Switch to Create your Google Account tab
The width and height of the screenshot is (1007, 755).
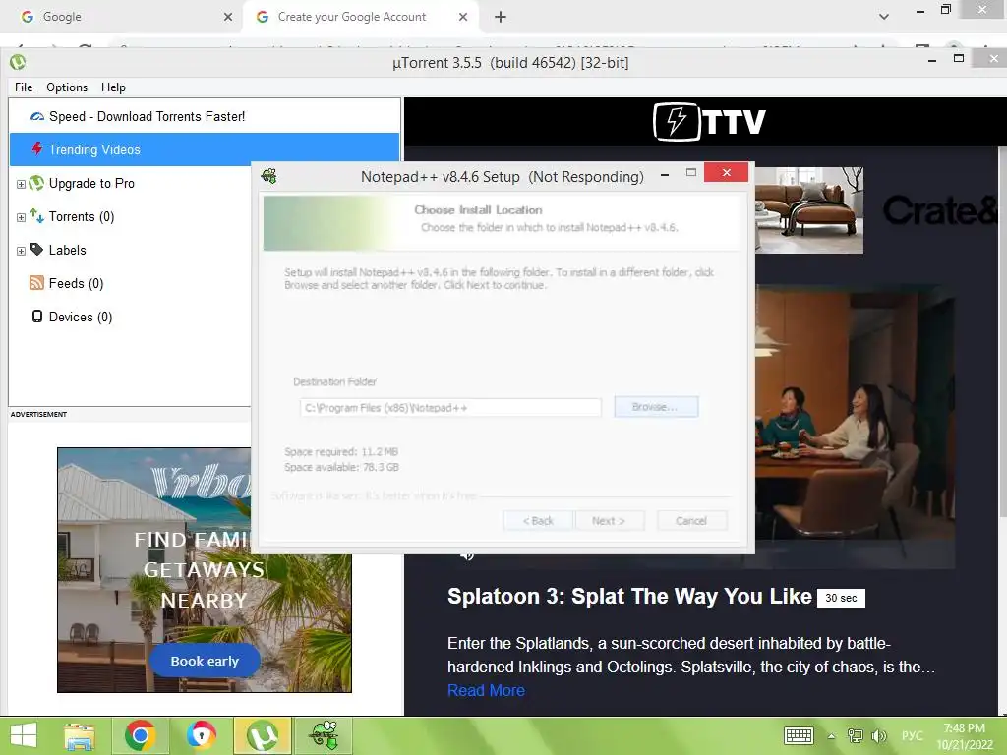[360, 17]
